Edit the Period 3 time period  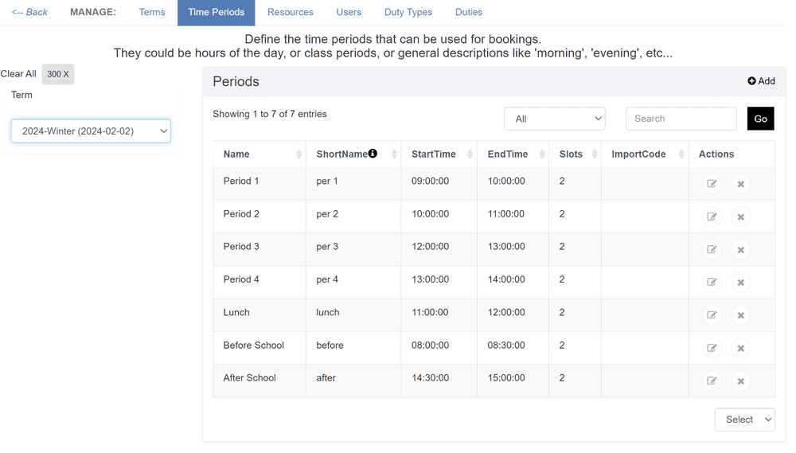point(712,250)
